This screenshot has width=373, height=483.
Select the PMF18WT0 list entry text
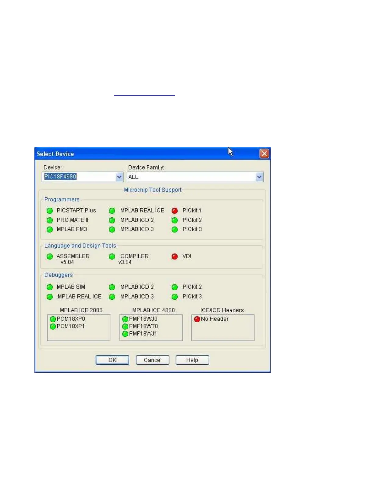144,326
